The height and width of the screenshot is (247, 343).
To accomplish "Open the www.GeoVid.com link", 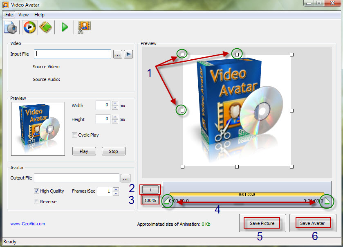I will coord(27,224).
